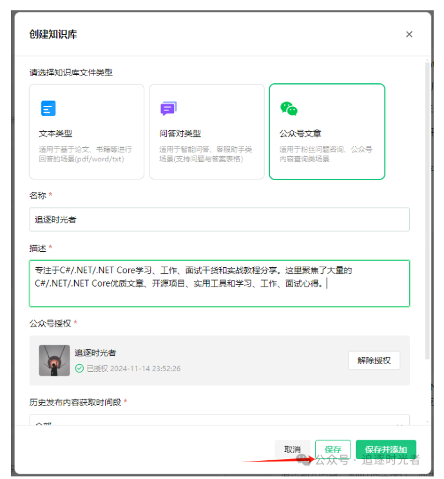Viewport: 444px width, 479px height.
Task: Click the 追逐时光者 name in the 公众号授权 section
Action: pos(95,353)
